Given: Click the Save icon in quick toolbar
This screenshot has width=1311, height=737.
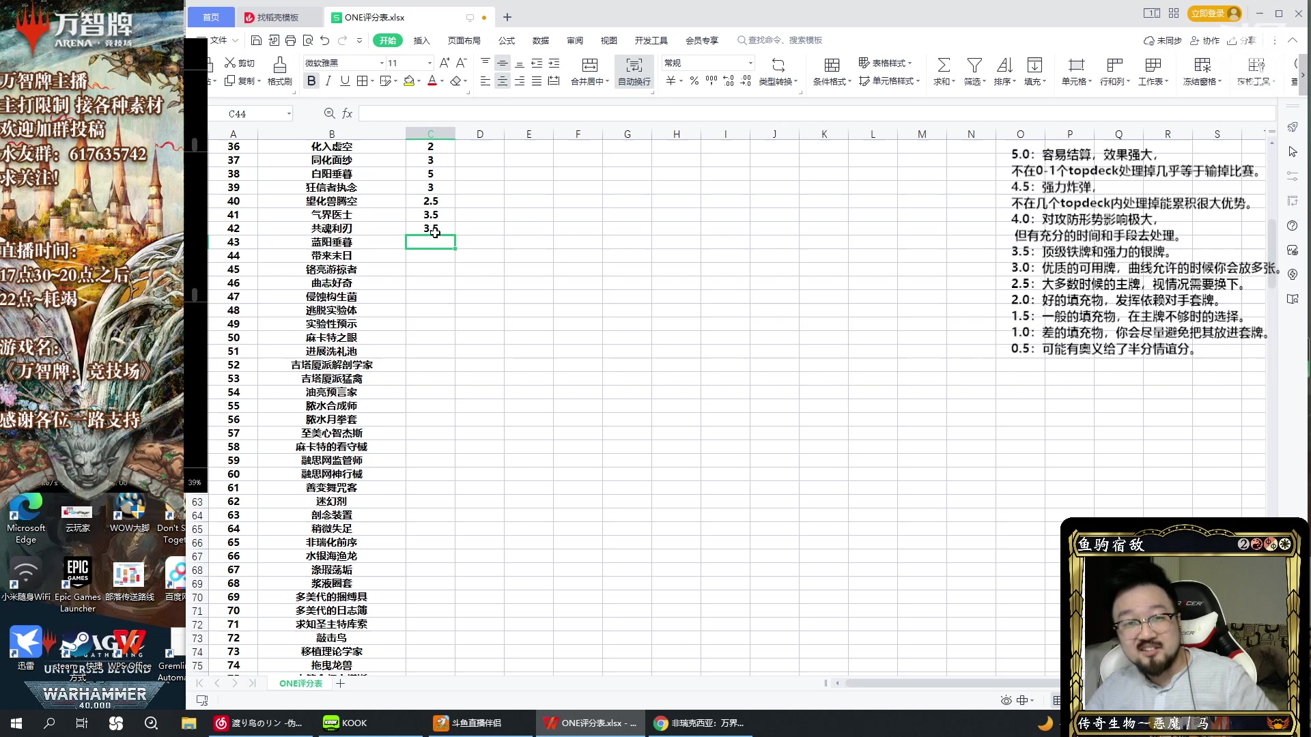Looking at the screenshot, I should tap(256, 40).
